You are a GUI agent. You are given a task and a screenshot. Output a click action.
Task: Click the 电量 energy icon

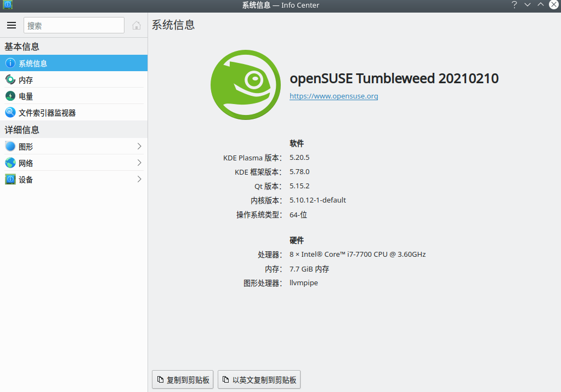pyautogui.click(x=10, y=96)
